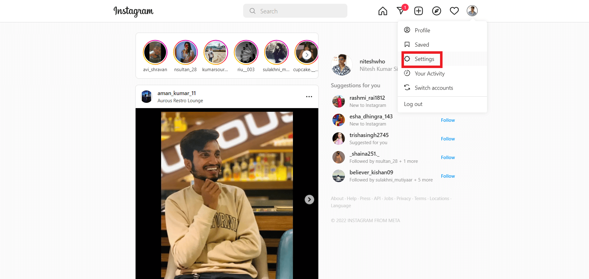
Task: Click the Settings gear icon
Action: coord(407,59)
